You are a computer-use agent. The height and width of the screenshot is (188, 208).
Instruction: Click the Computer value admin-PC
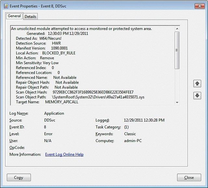(133, 141)
